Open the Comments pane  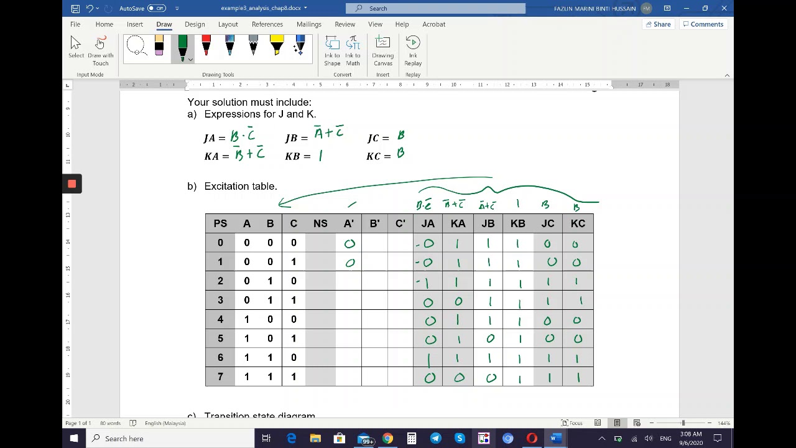click(703, 24)
